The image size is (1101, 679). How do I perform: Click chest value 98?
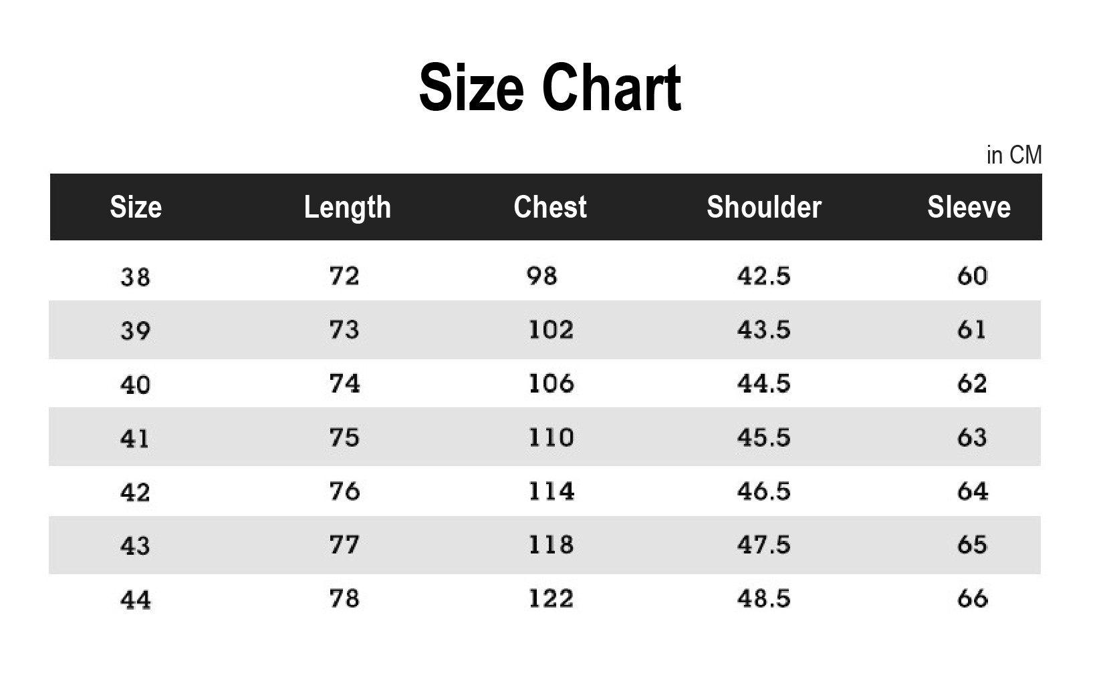coord(541,276)
